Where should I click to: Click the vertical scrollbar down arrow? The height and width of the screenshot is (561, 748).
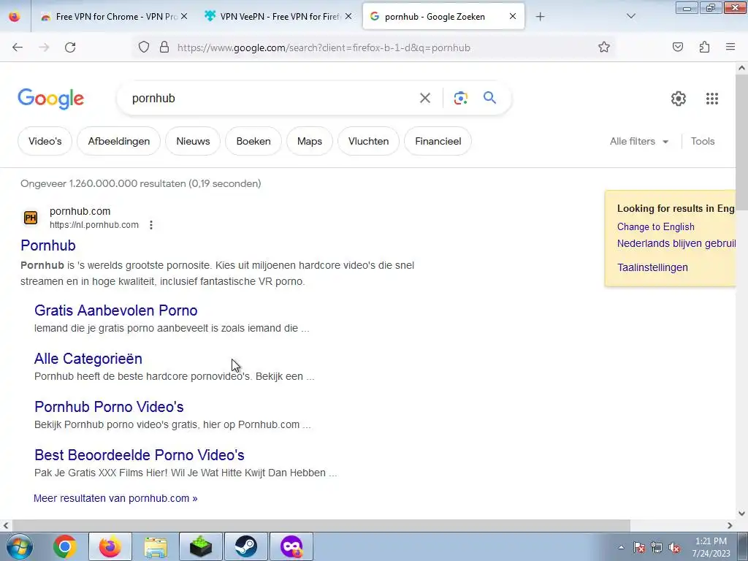coord(742,514)
